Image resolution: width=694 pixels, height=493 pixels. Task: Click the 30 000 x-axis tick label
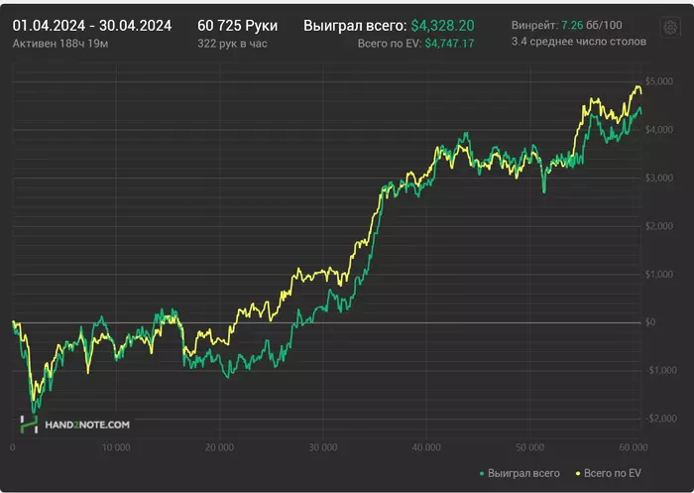pyautogui.click(x=321, y=446)
